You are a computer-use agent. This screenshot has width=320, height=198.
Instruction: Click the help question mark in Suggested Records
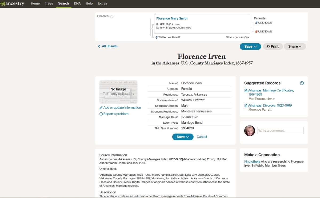[x=302, y=83]
